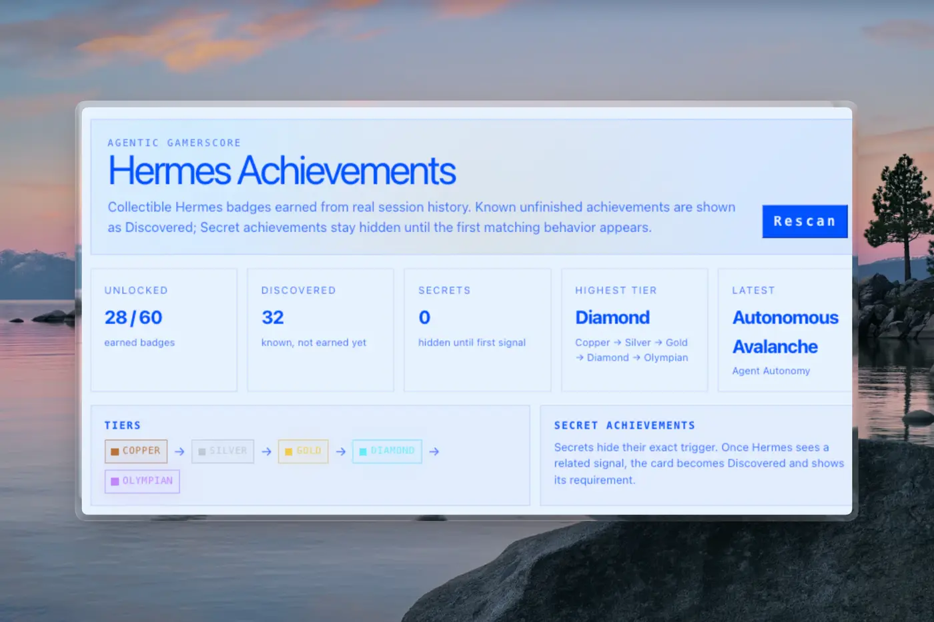Click the arrow after the Diamond badge
Viewport: 934px width, 622px height.
coord(434,452)
